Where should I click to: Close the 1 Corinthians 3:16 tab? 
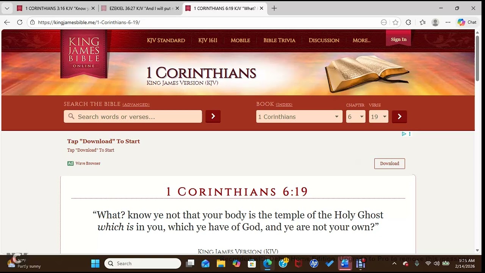coord(93,8)
